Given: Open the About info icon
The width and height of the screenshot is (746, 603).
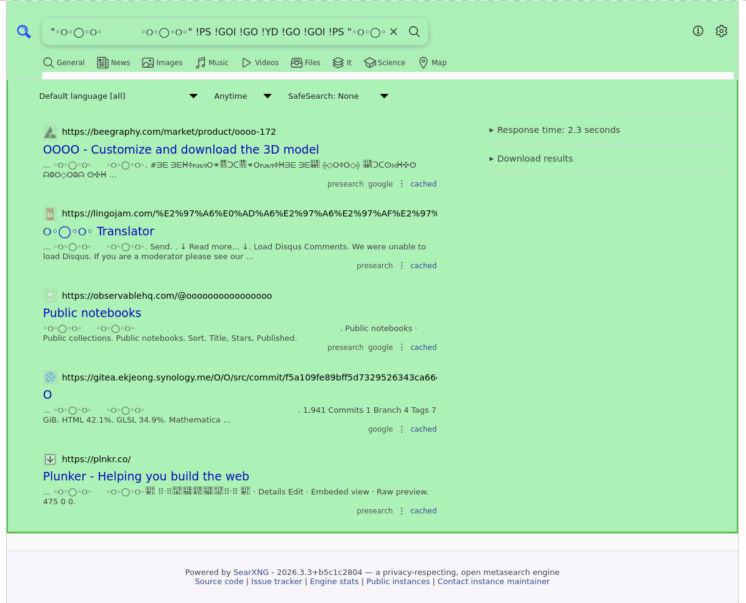Looking at the screenshot, I should (x=698, y=31).
